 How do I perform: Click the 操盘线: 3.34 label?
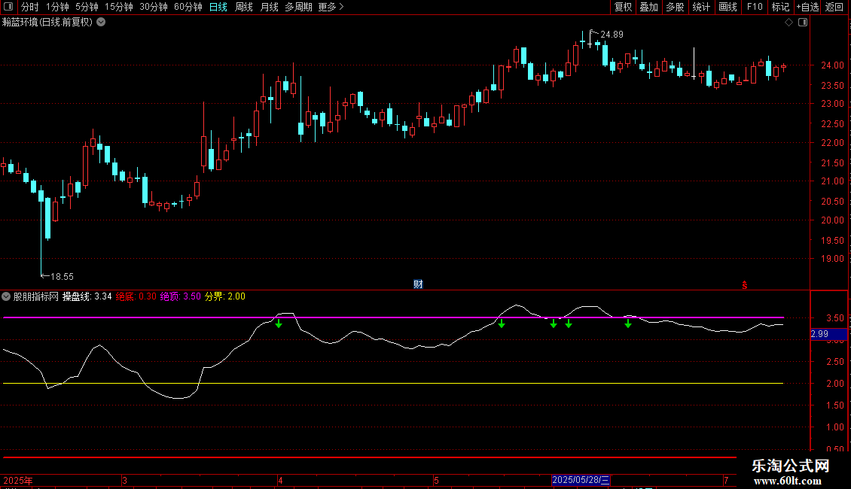(x=87, y=296)
